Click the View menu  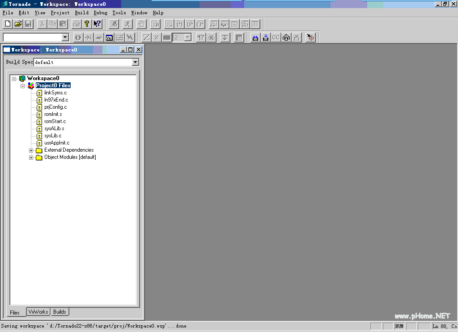click(40, 13)
